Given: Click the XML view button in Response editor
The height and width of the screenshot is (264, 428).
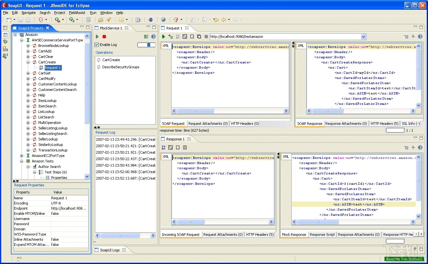Looking at the screenshot, I should pyautogui.click(x=165, y=157).
